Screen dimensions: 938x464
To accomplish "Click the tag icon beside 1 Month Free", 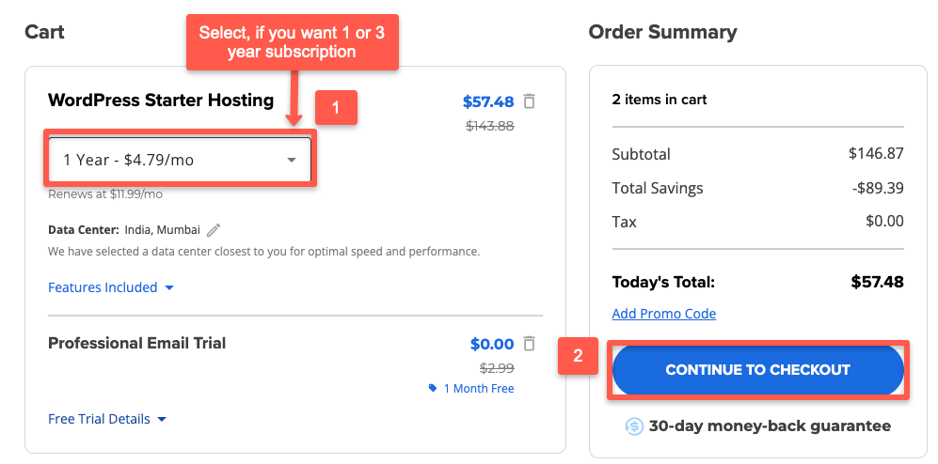I will coord(433,388).
